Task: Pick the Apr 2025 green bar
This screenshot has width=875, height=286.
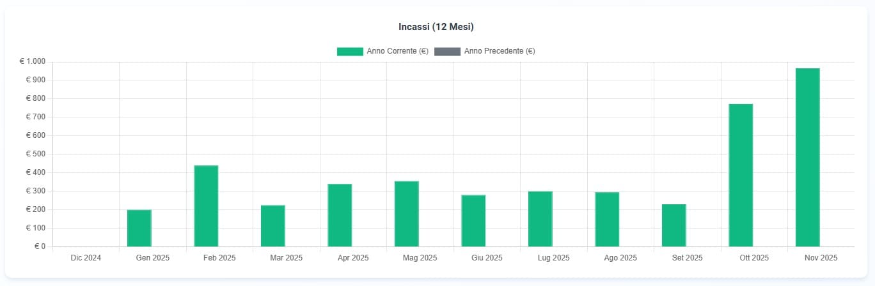Action: 340,215
